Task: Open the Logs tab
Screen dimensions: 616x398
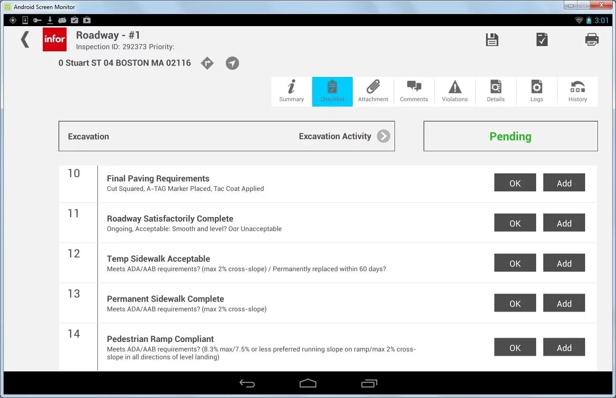Action: [537, 91]
